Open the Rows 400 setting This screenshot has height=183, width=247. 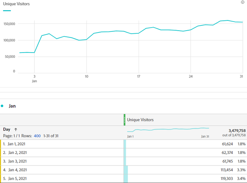click(37, 136)
